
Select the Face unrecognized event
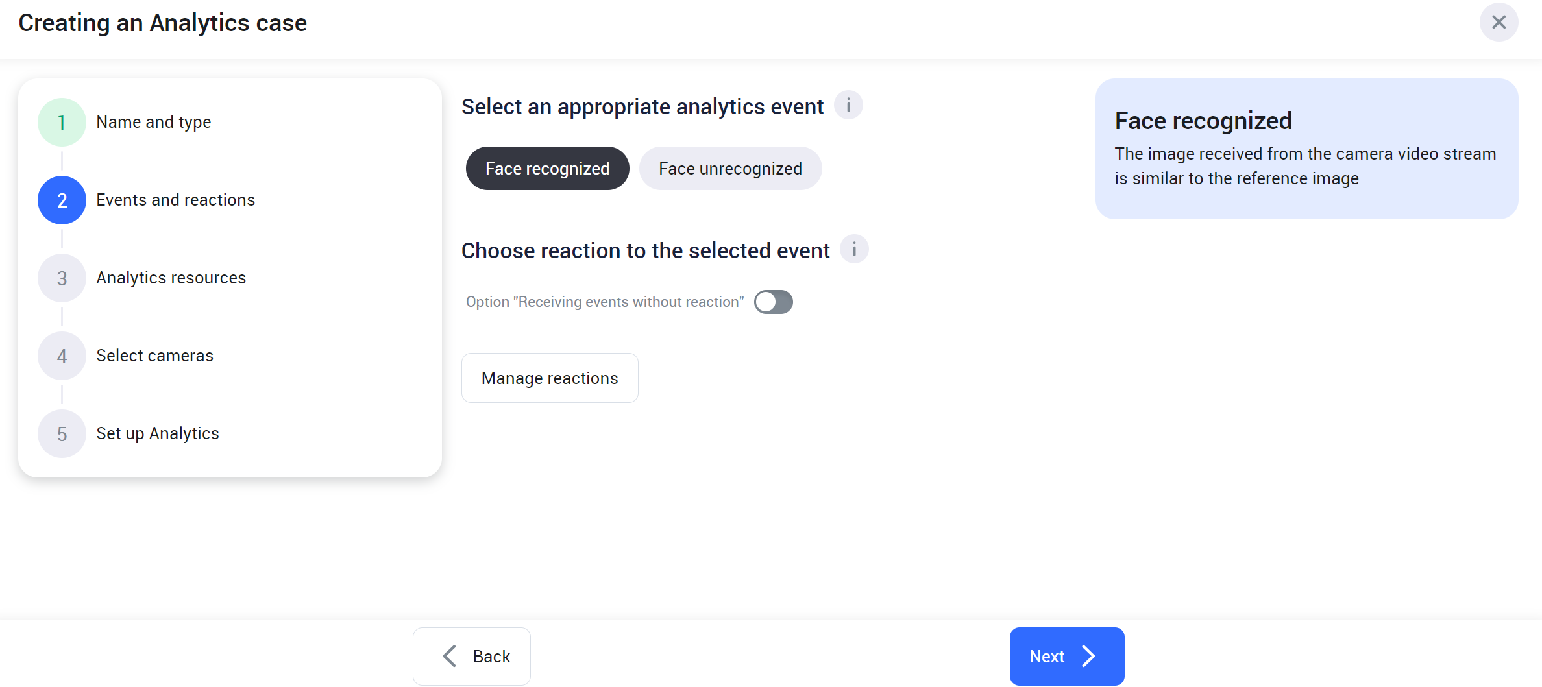coord(730,169)
